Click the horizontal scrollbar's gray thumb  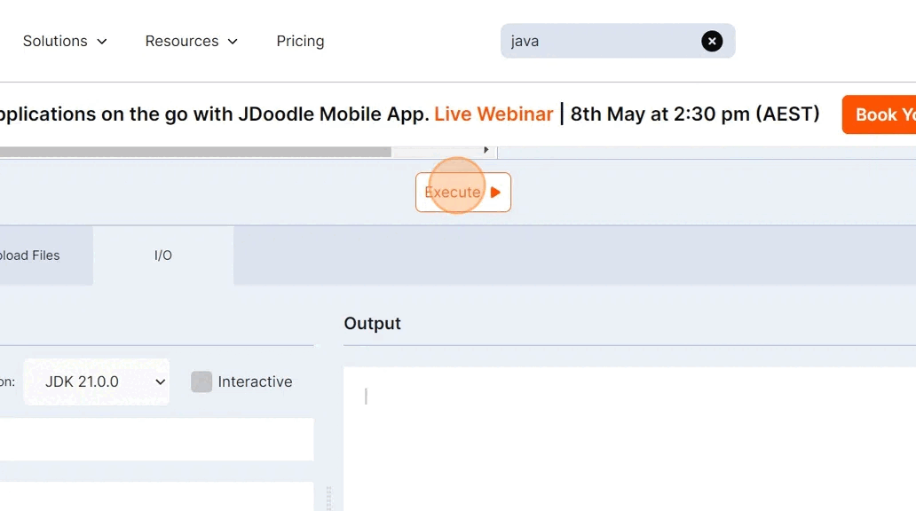pyautogui.click(x=195, y=152)
